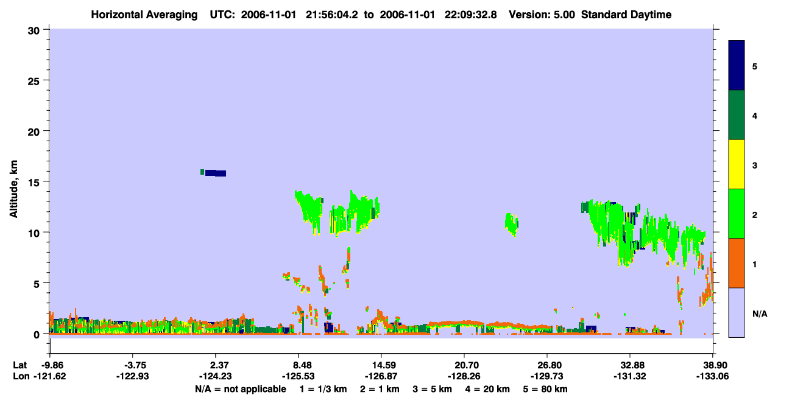Click the yellow level 3 color swatch
Image resolution: width=792 pixels, height=406 pixels.
click(x=737, y=164)
